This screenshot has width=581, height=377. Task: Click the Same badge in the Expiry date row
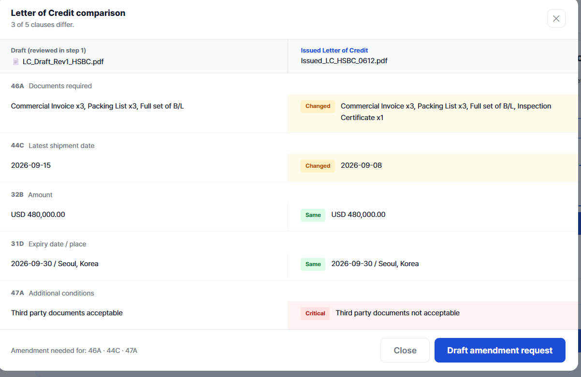point(313,264)
